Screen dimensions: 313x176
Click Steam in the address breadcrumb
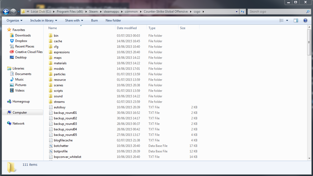(x=93, y=12)
